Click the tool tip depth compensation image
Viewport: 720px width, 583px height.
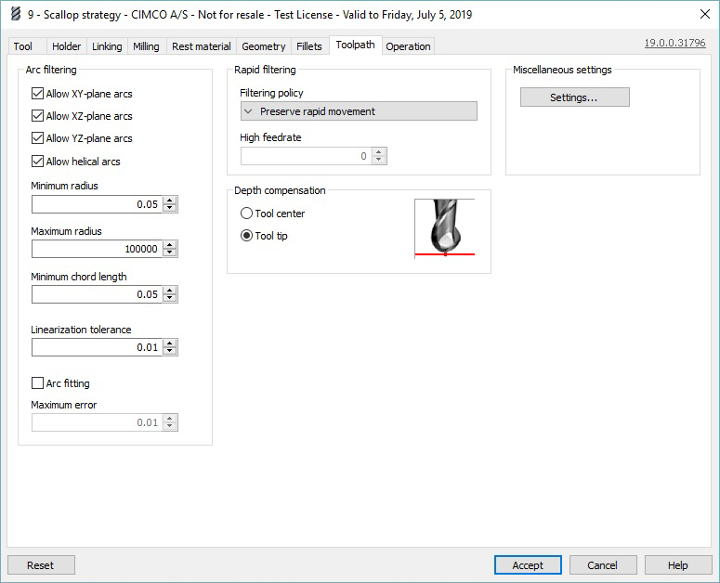444,227
